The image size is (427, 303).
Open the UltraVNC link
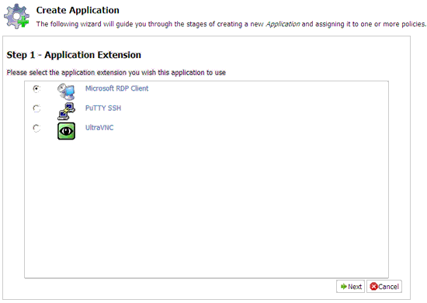(99, 128)
